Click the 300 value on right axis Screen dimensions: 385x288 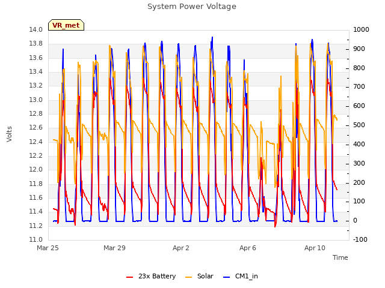359,163
